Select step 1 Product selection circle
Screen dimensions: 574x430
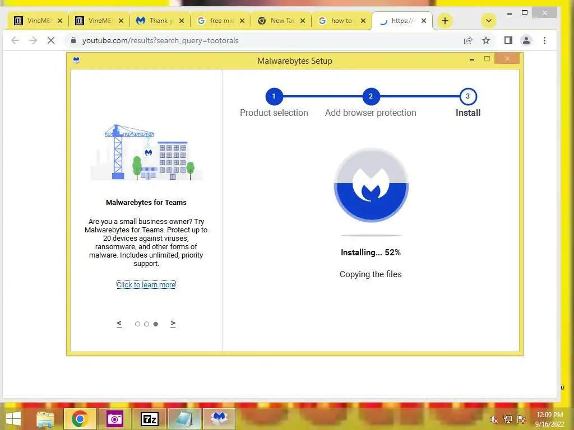[274, 96]
